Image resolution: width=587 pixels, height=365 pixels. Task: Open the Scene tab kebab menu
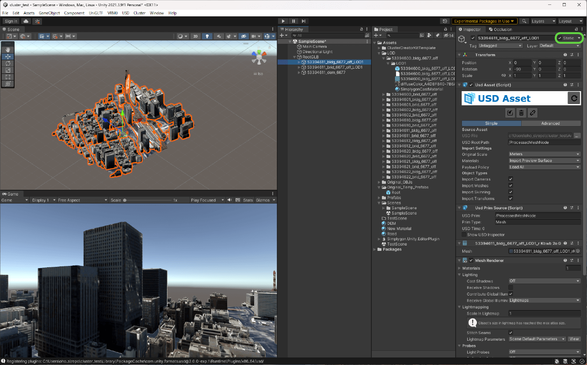click(273, 29)
